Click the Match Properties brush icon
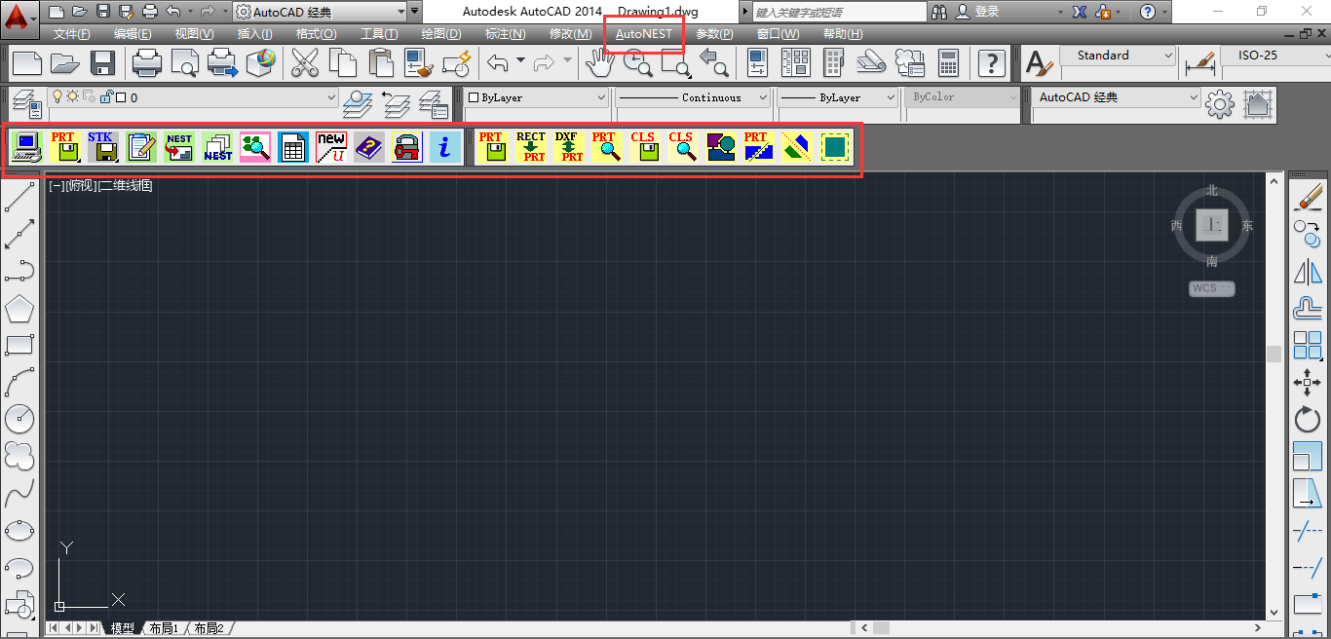Image resolution: width=1331 pixels, height=639 pixels. click(419, 63)
